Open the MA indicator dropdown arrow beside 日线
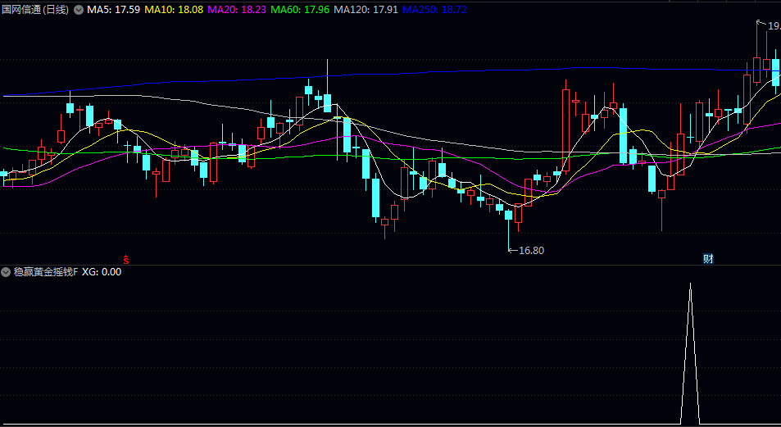Screen dimensions: 781x427 79,10
